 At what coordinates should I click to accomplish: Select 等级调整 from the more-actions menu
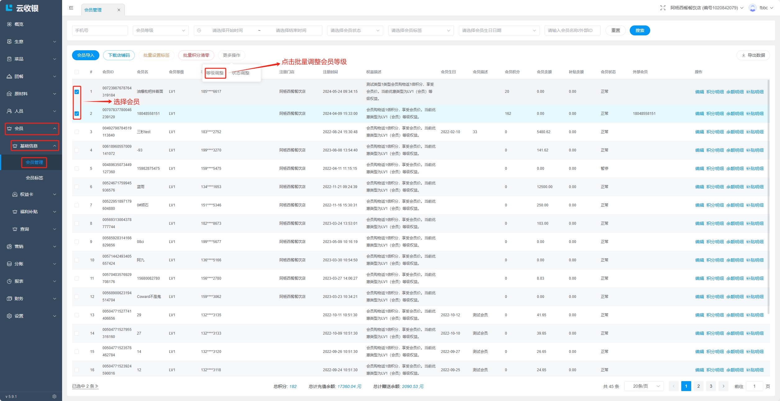[215, 73]
